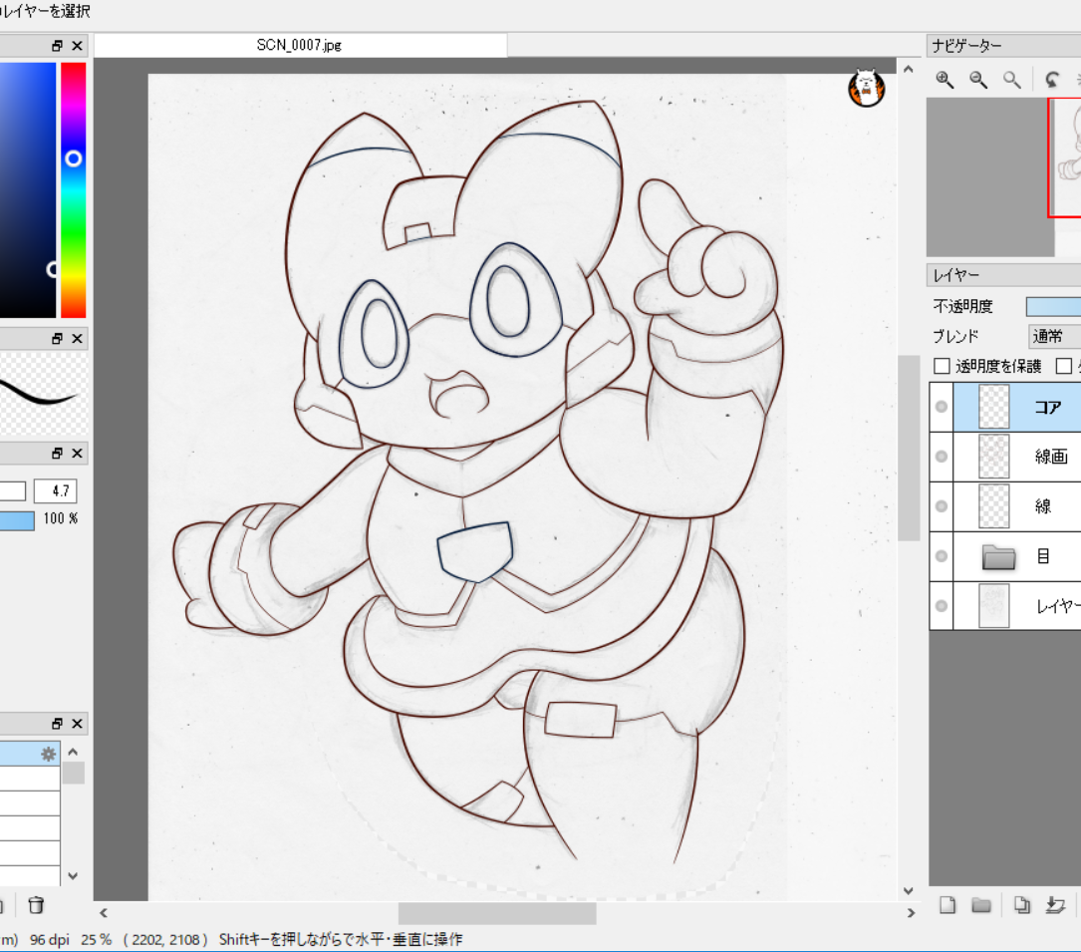This screenshot has width=1081, height=952.
Task: Close the color panel
Action: pyautogui.click(x=78, y=46)
